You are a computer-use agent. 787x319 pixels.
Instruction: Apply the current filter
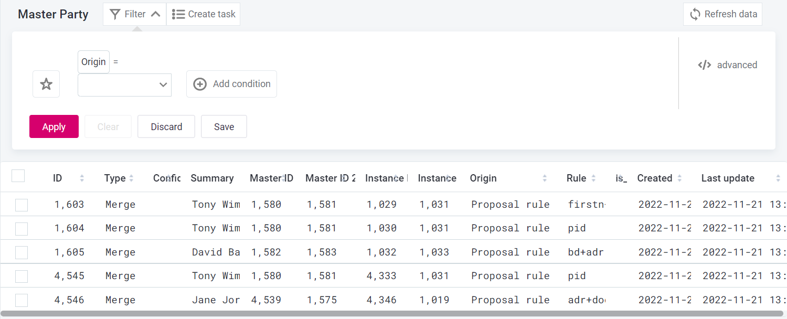point(54,126)
